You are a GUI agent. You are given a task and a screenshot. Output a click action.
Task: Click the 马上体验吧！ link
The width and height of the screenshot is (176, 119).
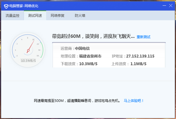134,100
